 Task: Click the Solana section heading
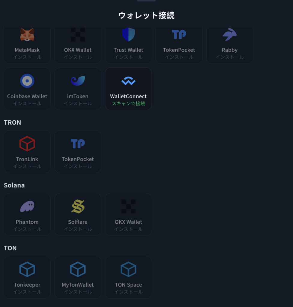14,185
